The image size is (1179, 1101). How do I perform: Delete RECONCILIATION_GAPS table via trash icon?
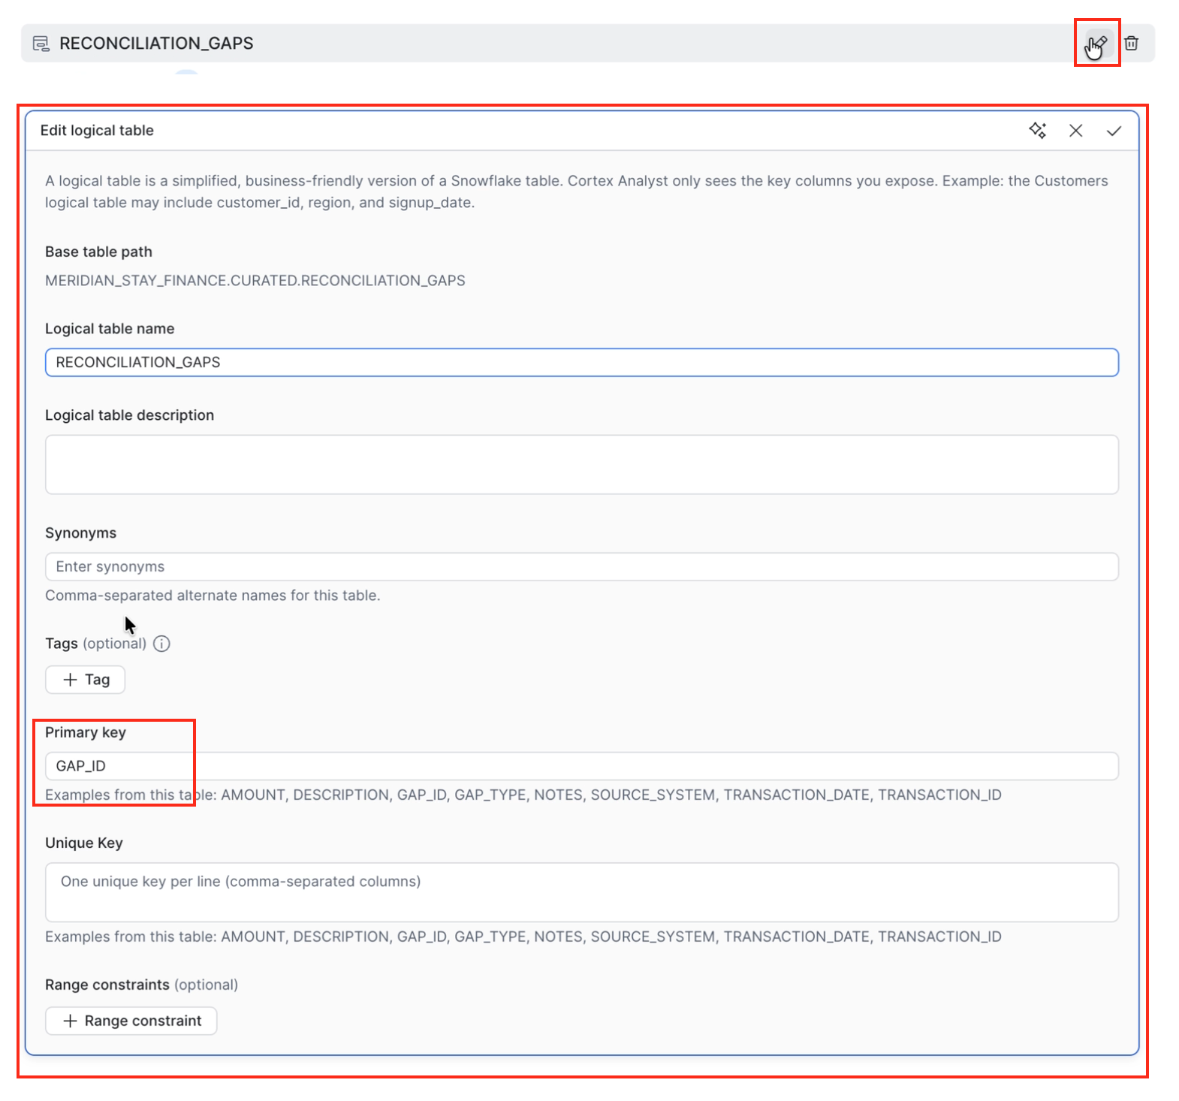pyautogui.click(x=1131, y=43)
